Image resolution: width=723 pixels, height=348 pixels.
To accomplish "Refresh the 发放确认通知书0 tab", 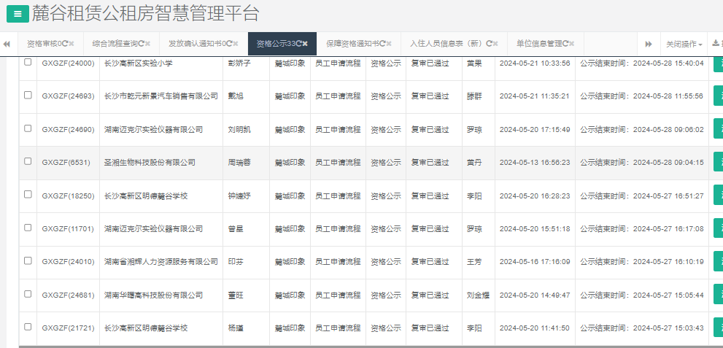I will click(x=230, y=44).
